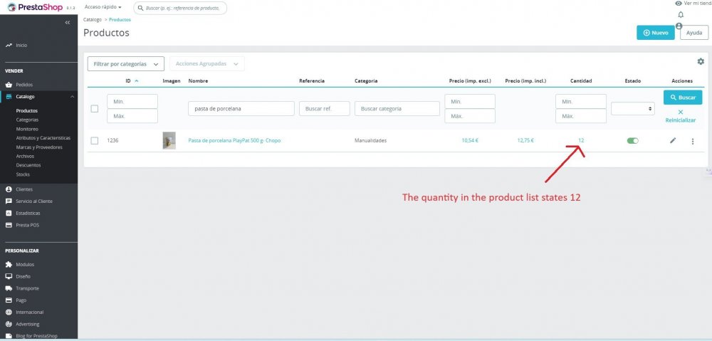Open Marcas y Proveedores submenu item

pos(39,147)
